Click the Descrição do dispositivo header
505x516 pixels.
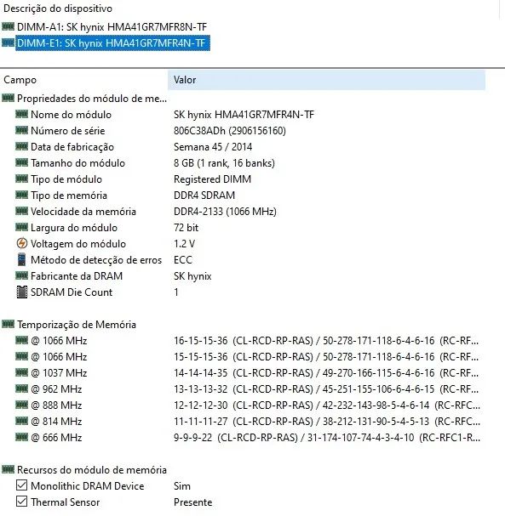pos(58,9)
